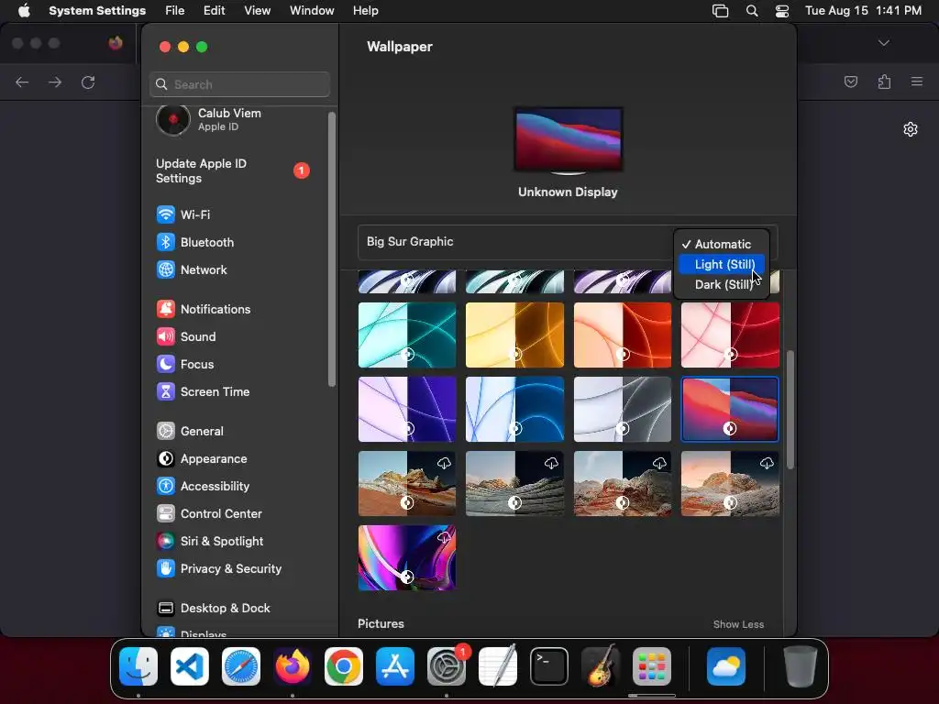Screen dimensions: 939x704
Task: Select blue macOS graphic wallpaper
Action: pyautogui.click(x=514, y=409)
